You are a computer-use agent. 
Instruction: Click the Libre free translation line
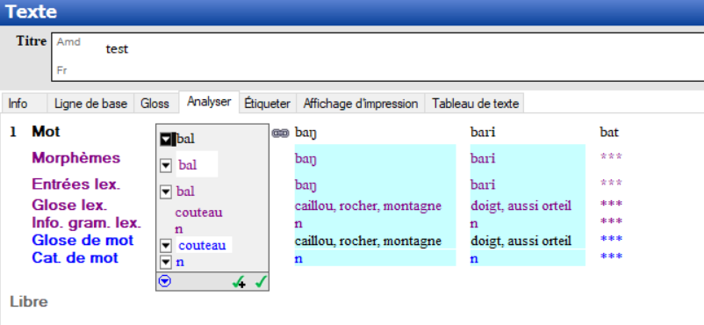tap(29, 301)
